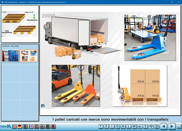Click the D toolbar button
Viewport: 182px width, 131px height.
point(156,126)
